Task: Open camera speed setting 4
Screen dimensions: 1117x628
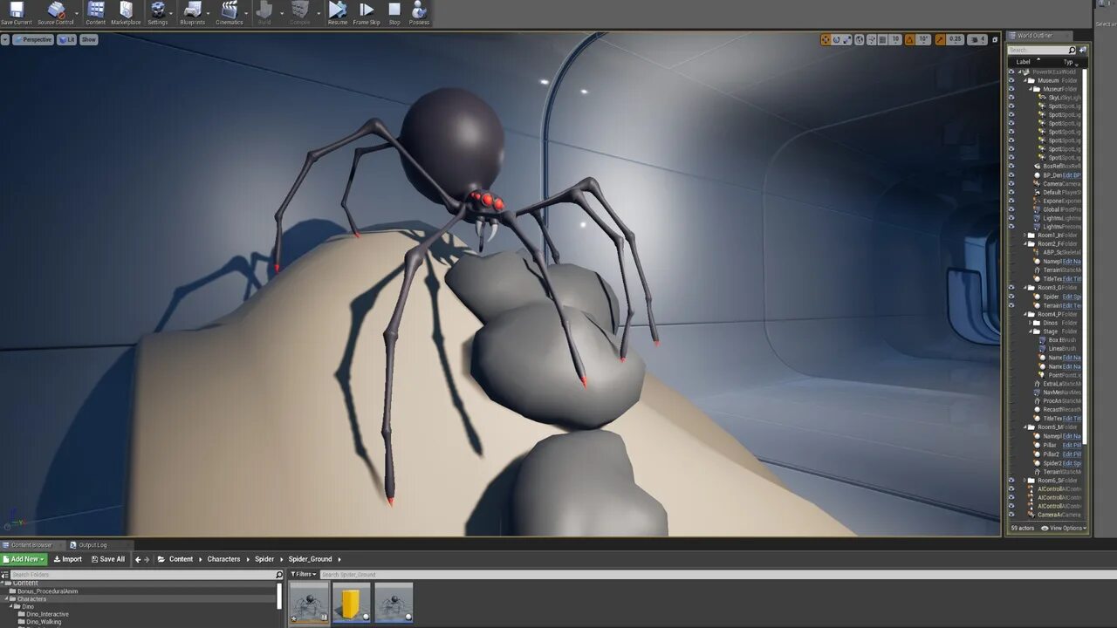Action: click(x=978, y=39)
